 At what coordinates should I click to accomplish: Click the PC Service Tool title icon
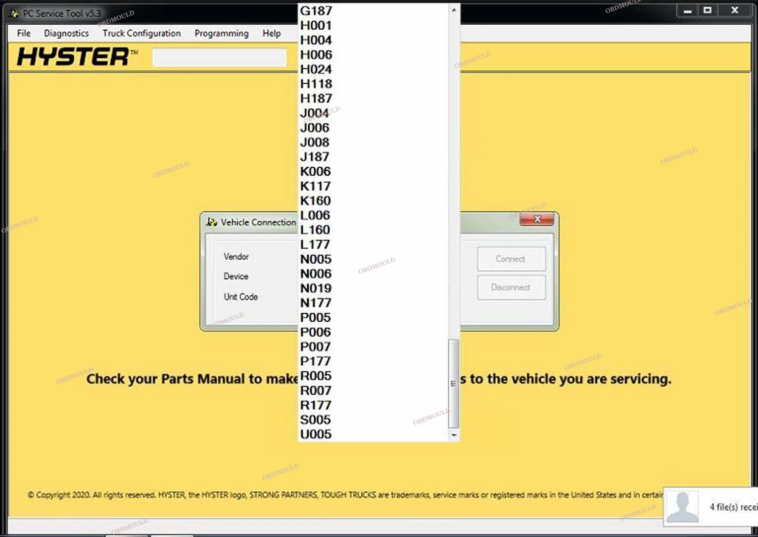pos(15,14)
